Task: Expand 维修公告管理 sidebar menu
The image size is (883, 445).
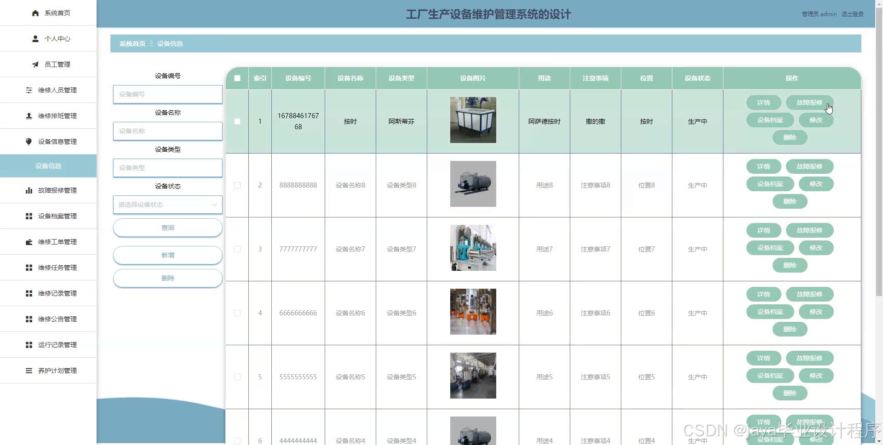Action: pos(48,319)
